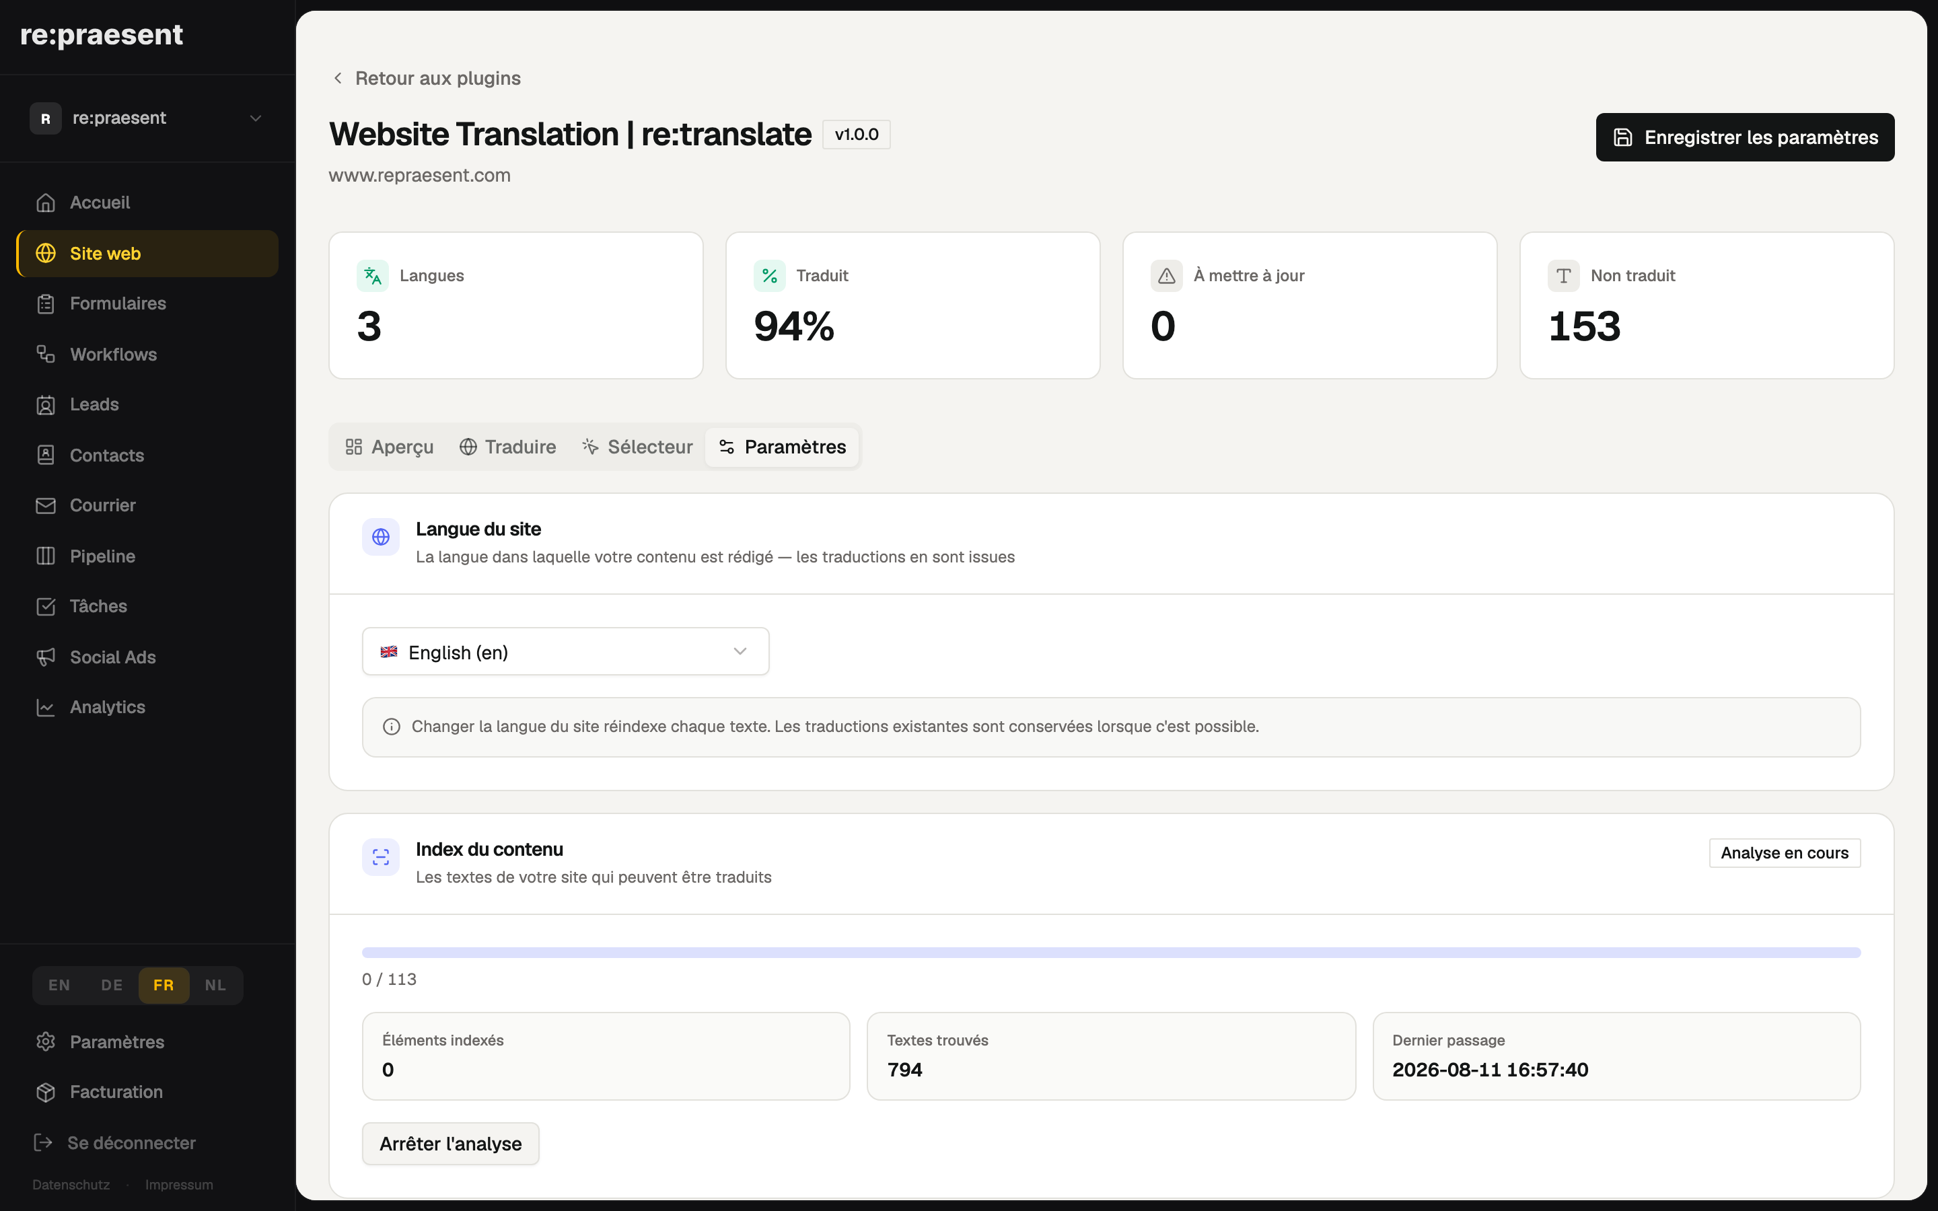
Task: Open the Impressum link
Action: (x=180, y=1185)
